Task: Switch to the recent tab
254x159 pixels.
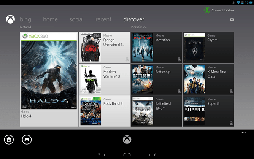Action: pos(103,19)
